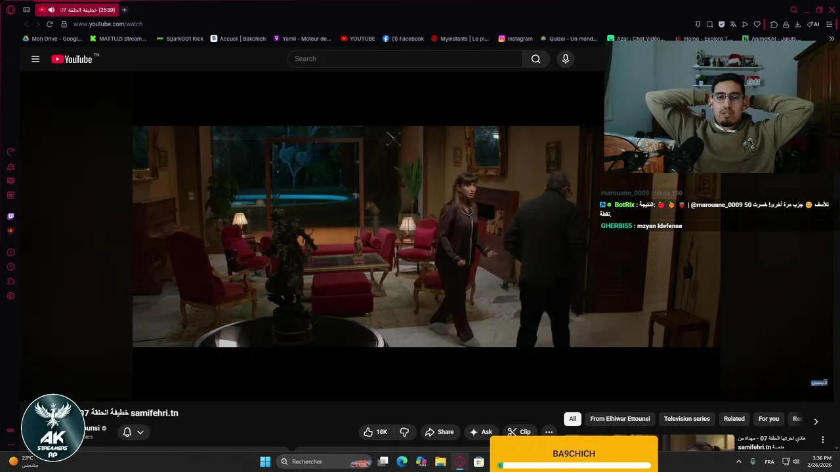Select the For you chip
The image size is (840, 472).
(768, 419)
